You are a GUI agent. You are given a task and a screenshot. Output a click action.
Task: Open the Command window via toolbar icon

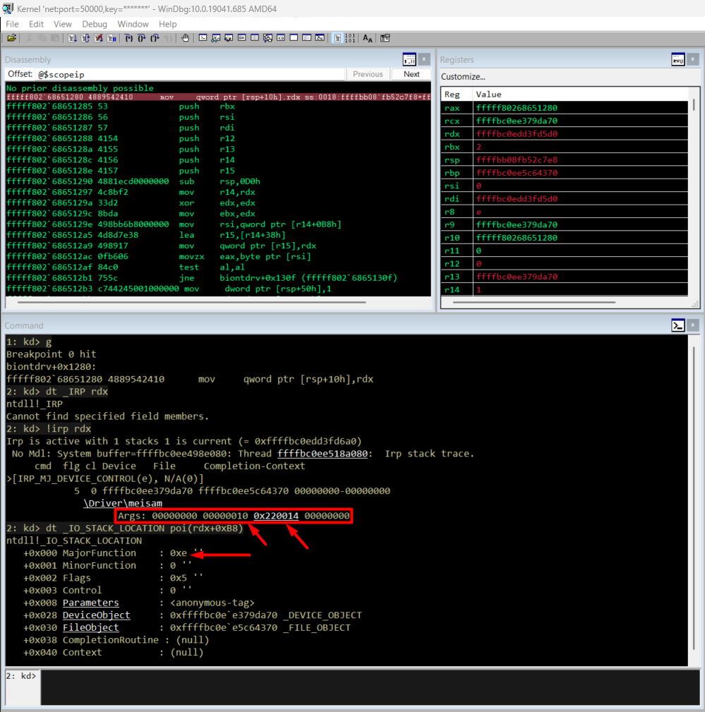click(x=203, y=38)
